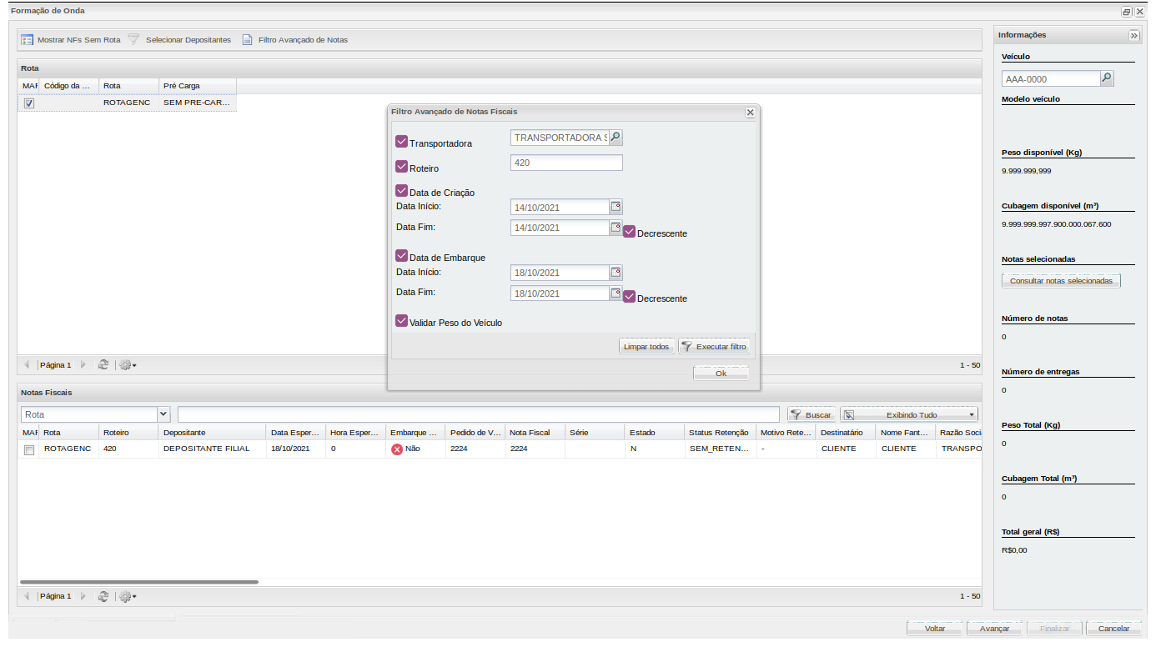Open calendar for Data de Embarque Data Fim
The width and height of the screenshot is (1156, 647).
616,293
